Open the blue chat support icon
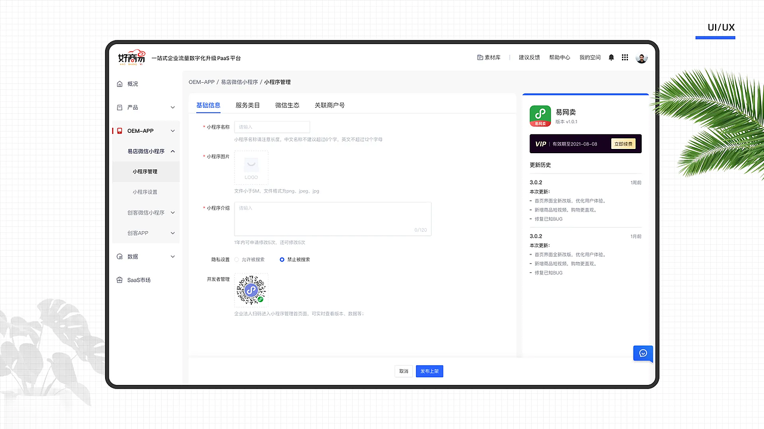764x429 pixels. (643, 353)
